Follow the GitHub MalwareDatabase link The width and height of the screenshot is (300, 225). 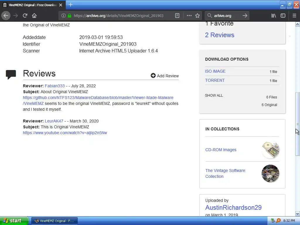[98, 100]
